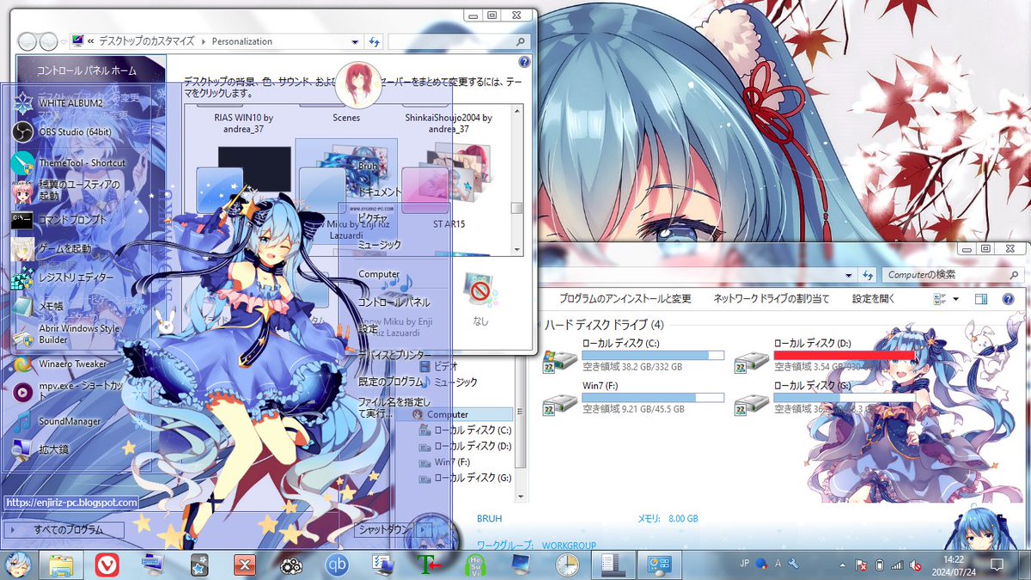The image size is (1031, 580).
Task: Click 設定を開く in Computer toolbar
Action: (874, 299)
